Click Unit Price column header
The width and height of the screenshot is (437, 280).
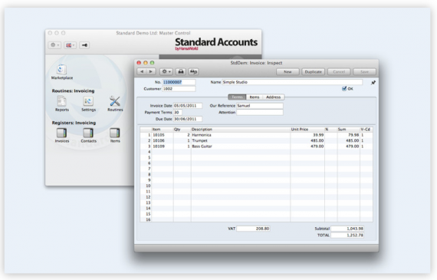tap(307, 130)
